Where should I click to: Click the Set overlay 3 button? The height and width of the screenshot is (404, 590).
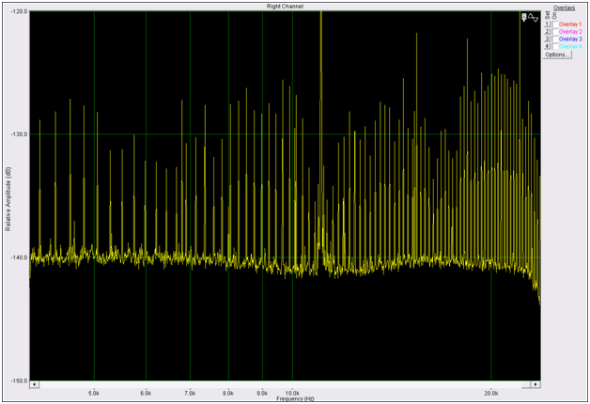(x=547, y=39)
